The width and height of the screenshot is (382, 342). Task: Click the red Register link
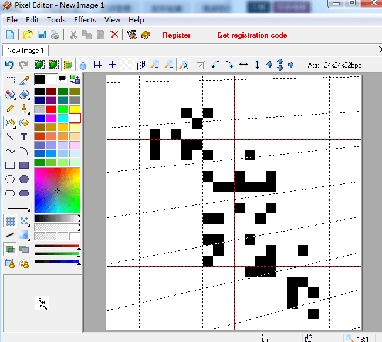tap(177, 35)
